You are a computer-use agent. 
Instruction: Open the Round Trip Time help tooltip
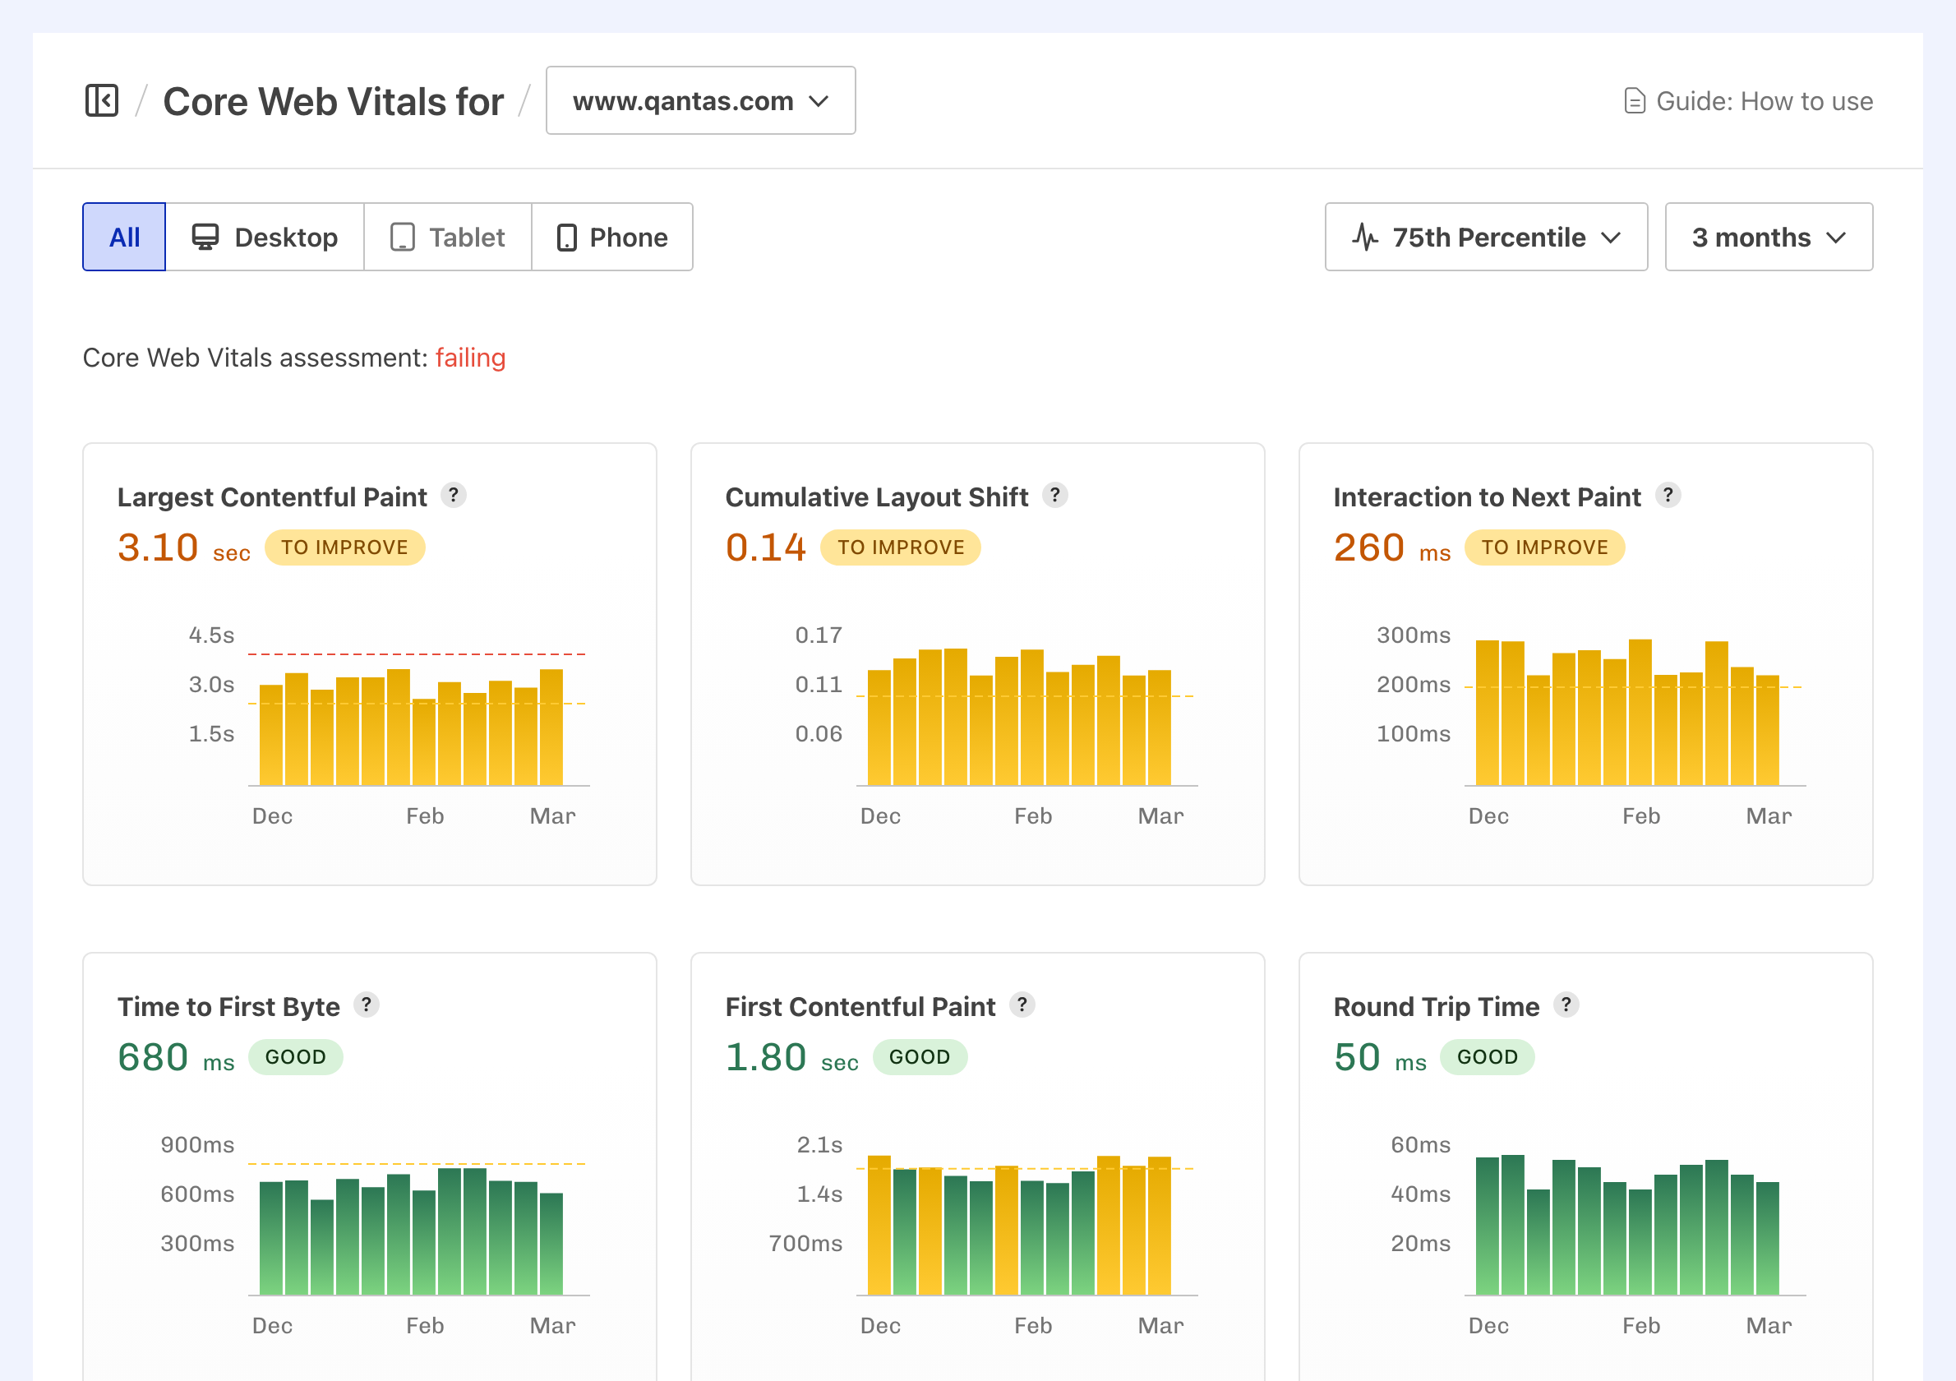pos(1565,1005)
